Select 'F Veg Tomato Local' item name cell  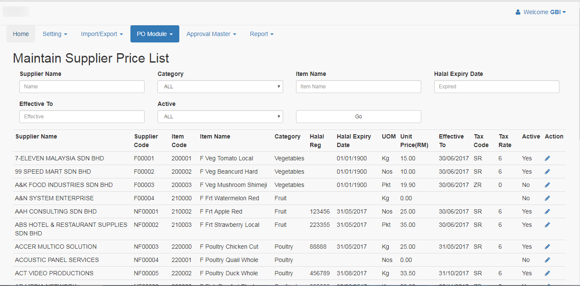point(227,158)
